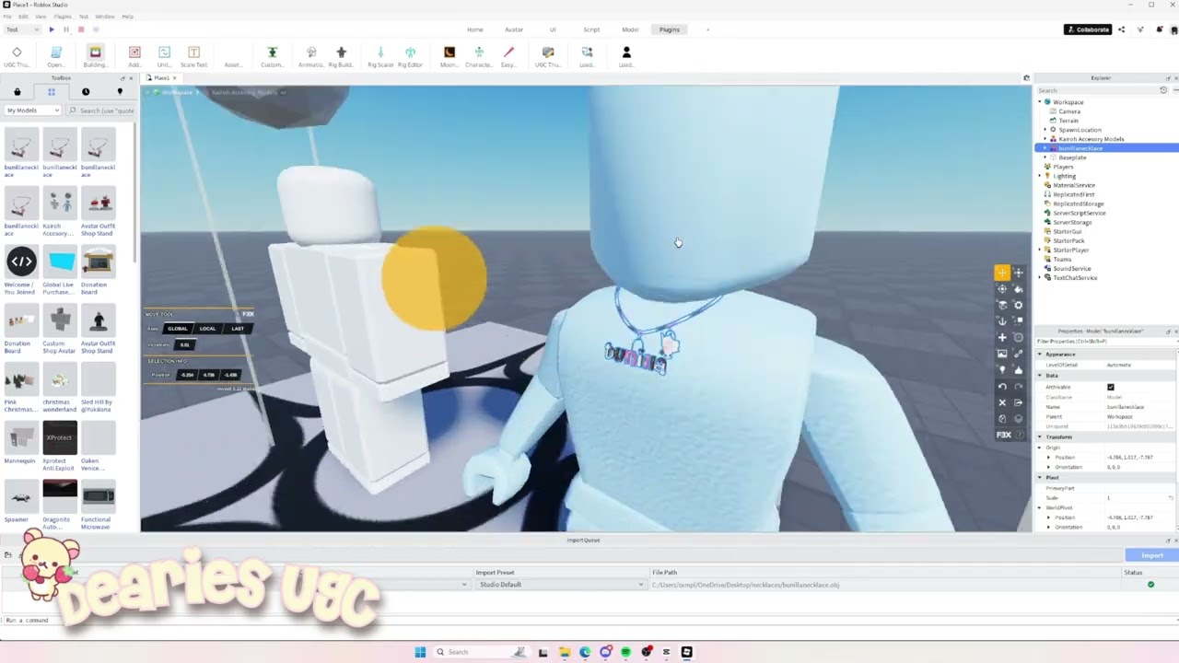Select the Terrain item in Explorer
This screenshot has width=1179, height=663.
point(1068,121)
